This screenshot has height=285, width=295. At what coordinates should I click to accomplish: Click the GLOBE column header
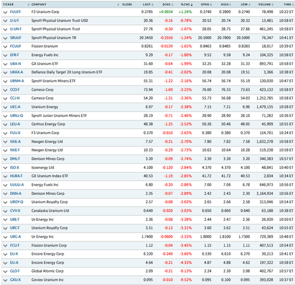(127, 4)
